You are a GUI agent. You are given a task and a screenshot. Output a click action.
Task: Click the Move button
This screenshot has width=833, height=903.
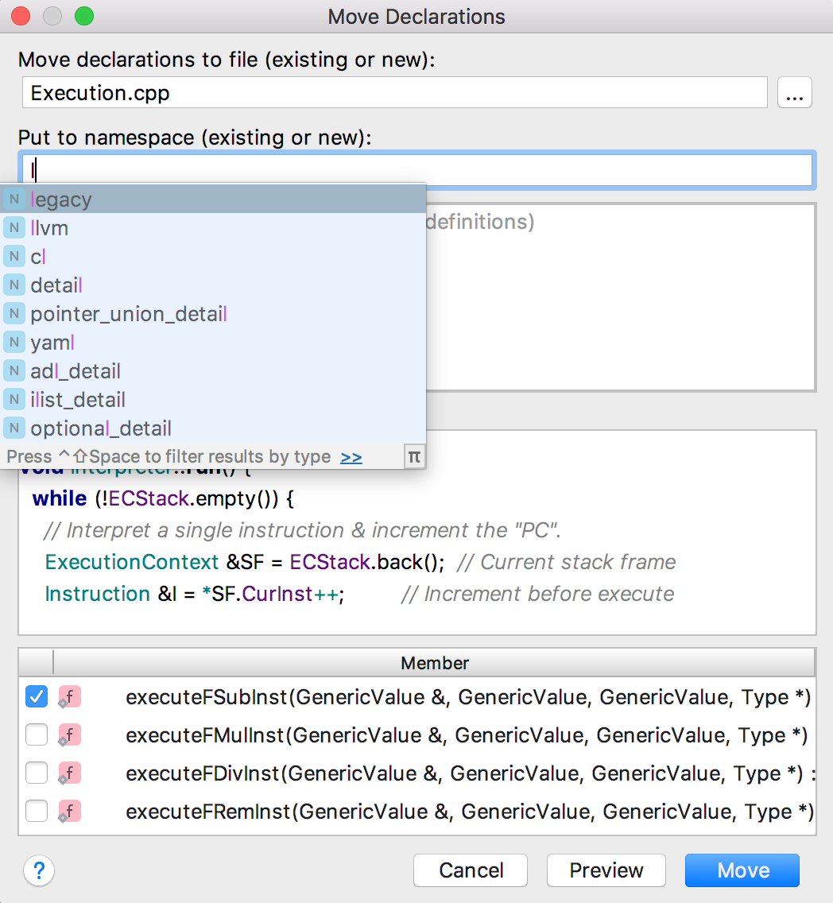click(742, 870)
